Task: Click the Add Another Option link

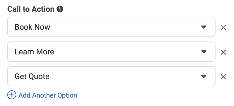Action: tap(42, 95)
